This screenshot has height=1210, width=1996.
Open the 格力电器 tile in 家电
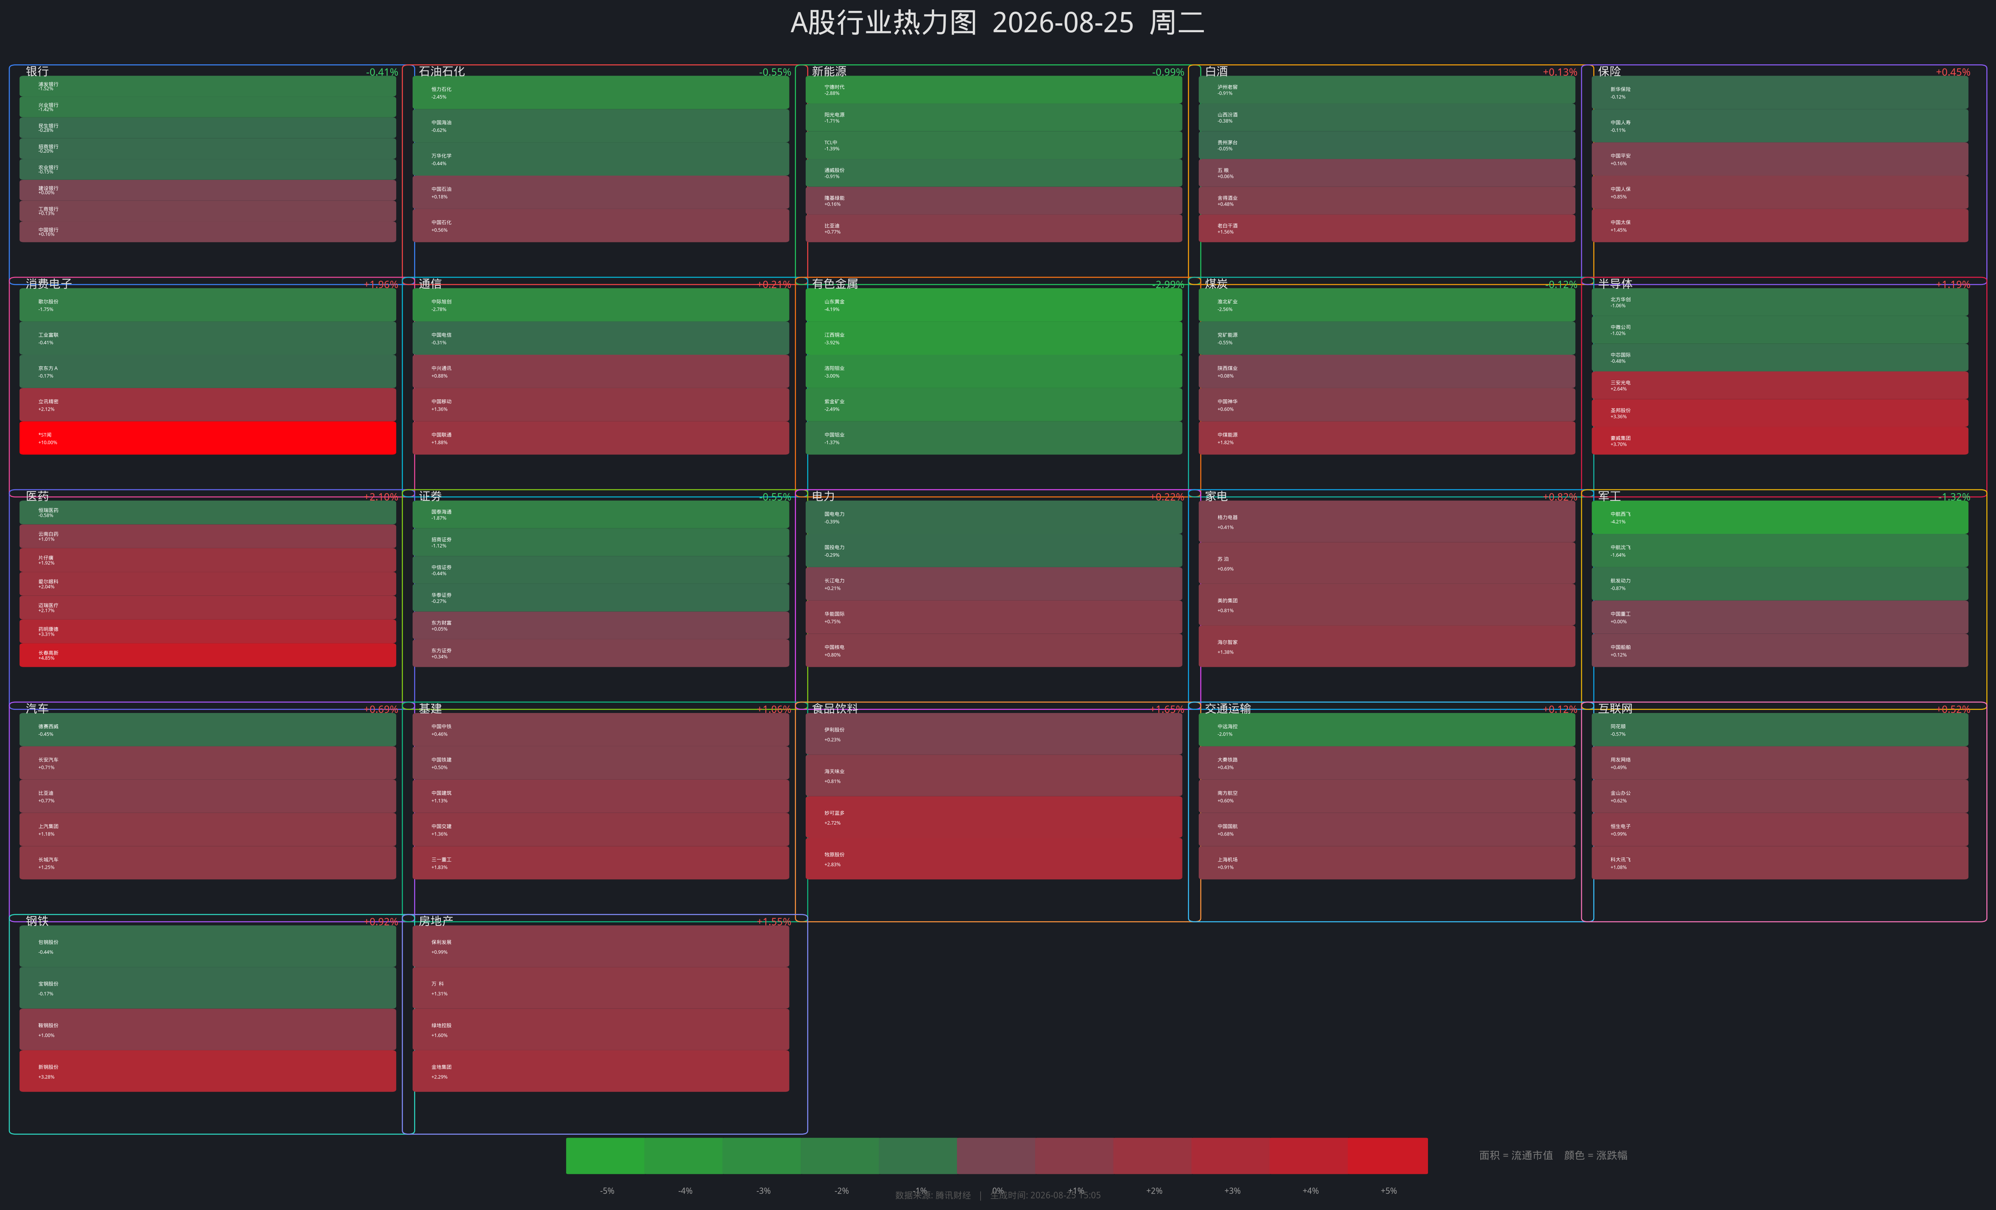tap(1387, 521)
